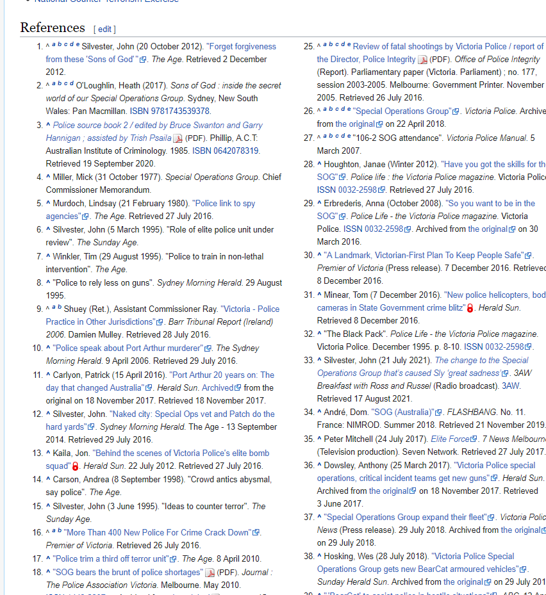Click external-link icon after "Keep People Safe"

click(528, 256)
